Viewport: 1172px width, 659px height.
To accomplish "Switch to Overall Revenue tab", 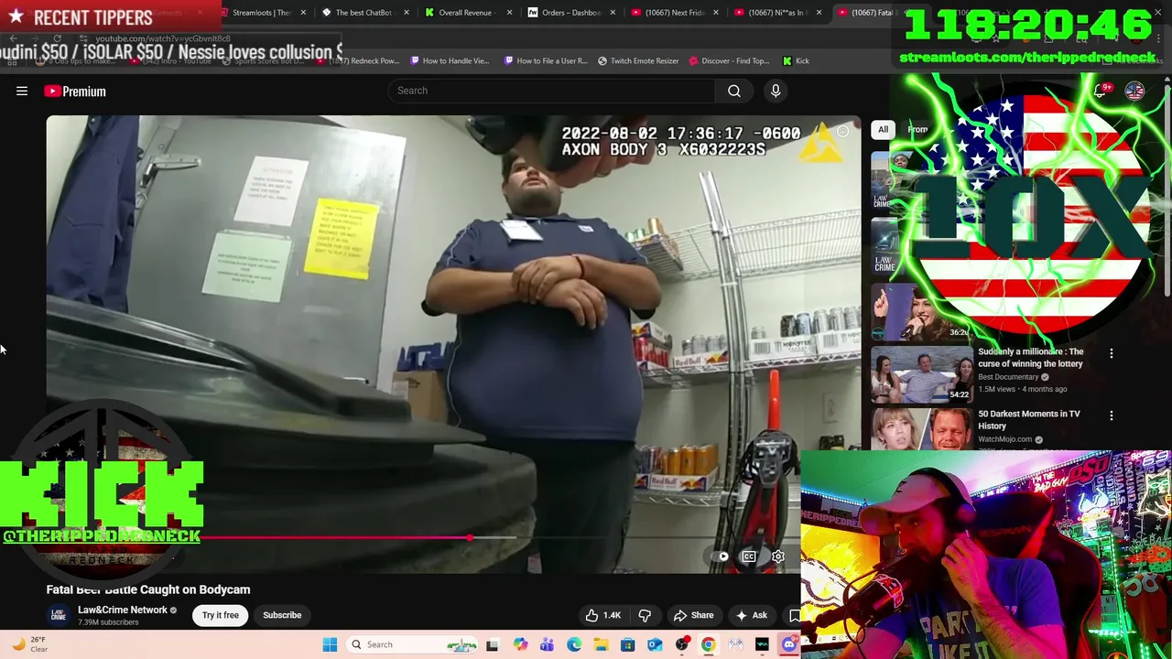I will click(467, 13).
